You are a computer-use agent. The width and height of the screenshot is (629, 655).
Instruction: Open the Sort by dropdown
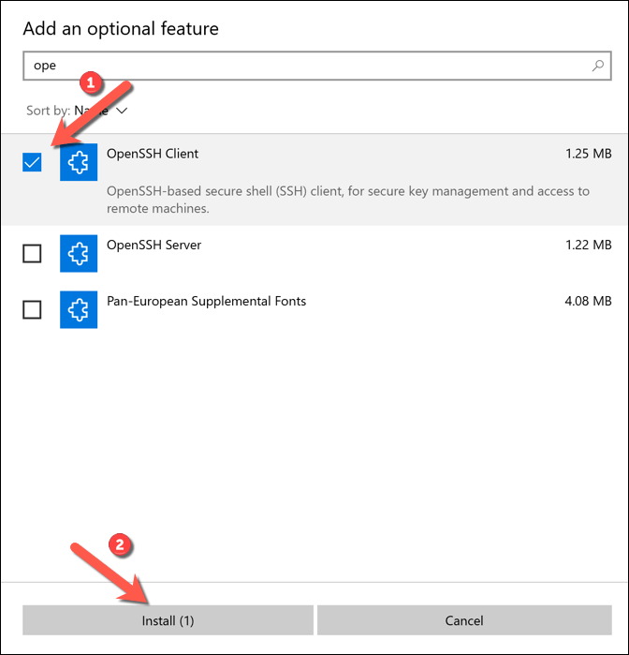tap(79, 111)
